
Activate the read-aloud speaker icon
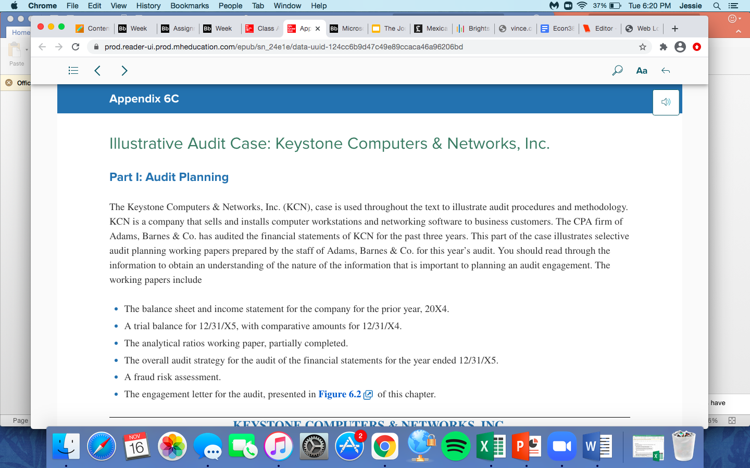click(666, 102)
